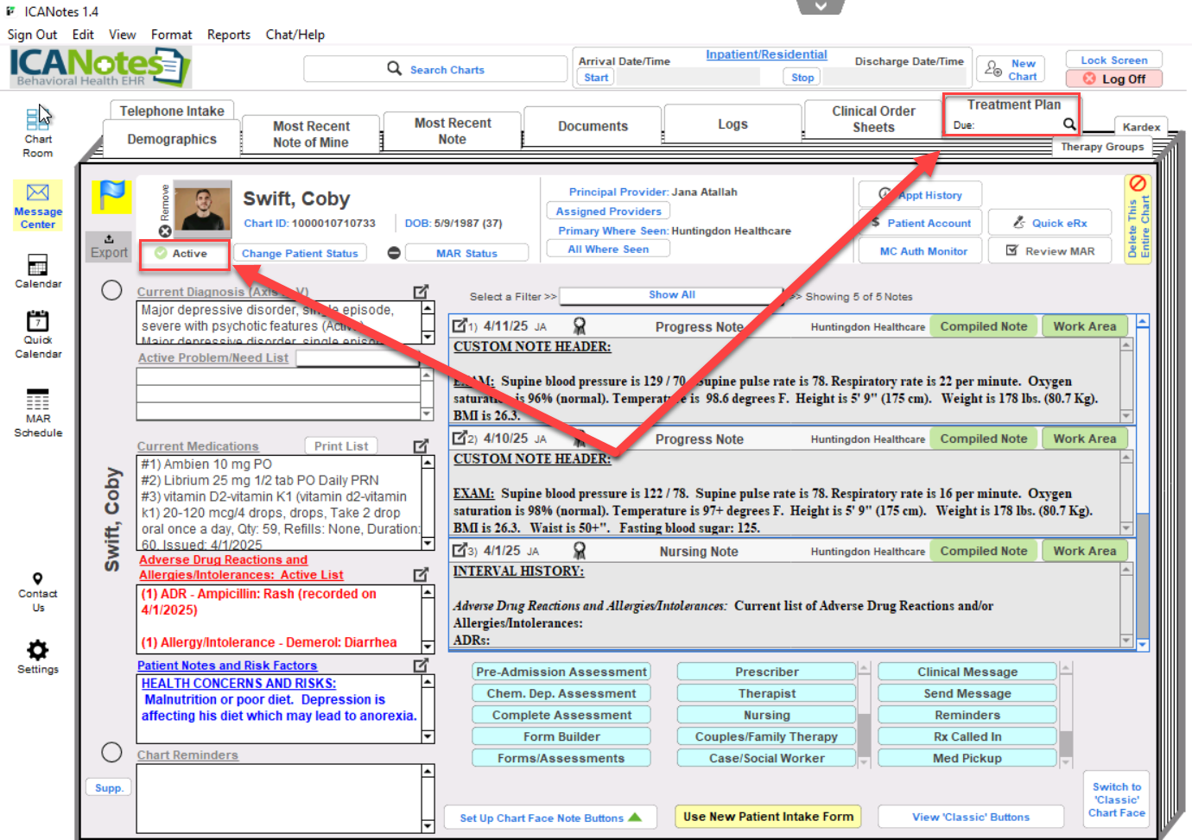The image size is (1192, 840).
Task: Expand Set Up Chart Face Note Buttons
Action: pyautogui.click(x=550, y=818)
